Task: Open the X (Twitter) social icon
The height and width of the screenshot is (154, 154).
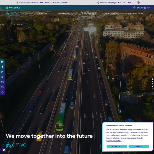Action: (2, 77)
